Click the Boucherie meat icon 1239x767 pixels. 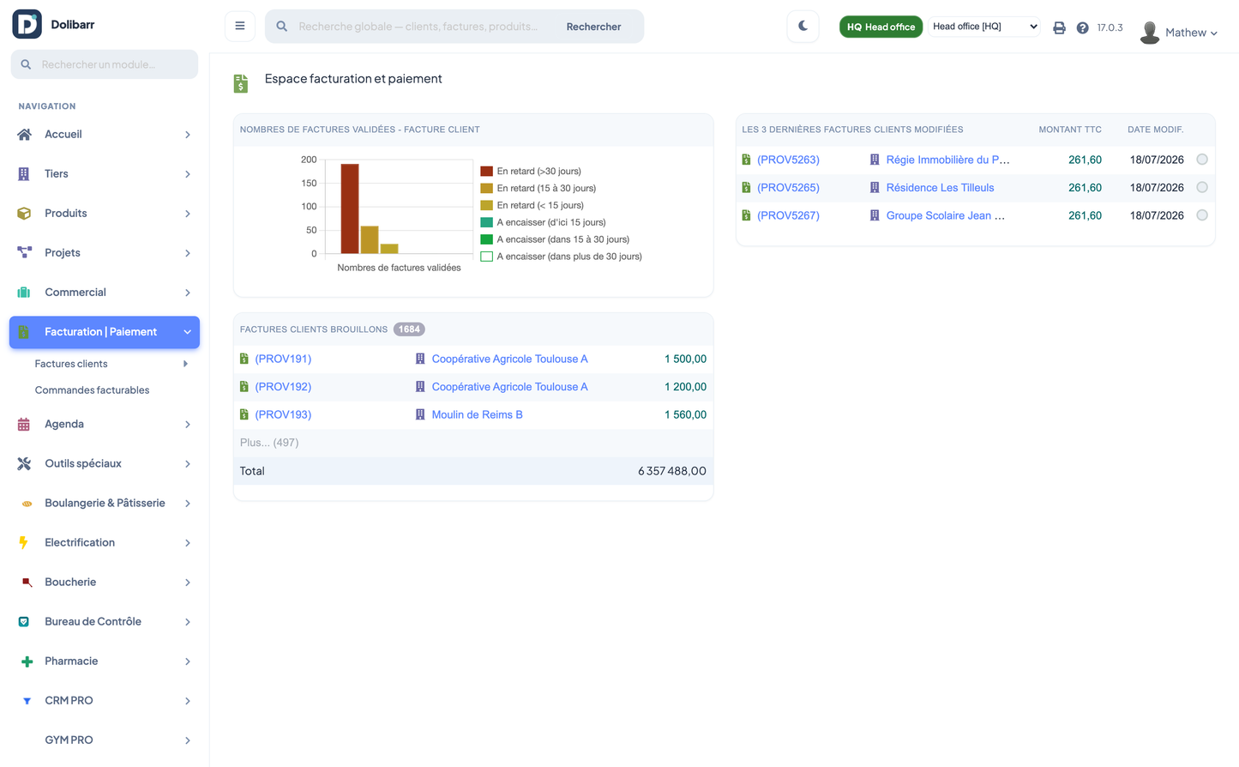point(27,583)
